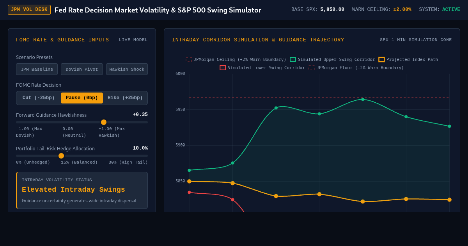
Task: Click the JPM VOL DESK badge
Action: (x=29, y=10)
